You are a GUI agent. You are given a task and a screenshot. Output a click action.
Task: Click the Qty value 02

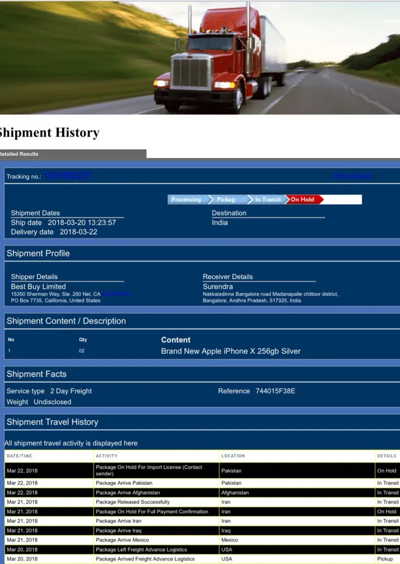82,351
